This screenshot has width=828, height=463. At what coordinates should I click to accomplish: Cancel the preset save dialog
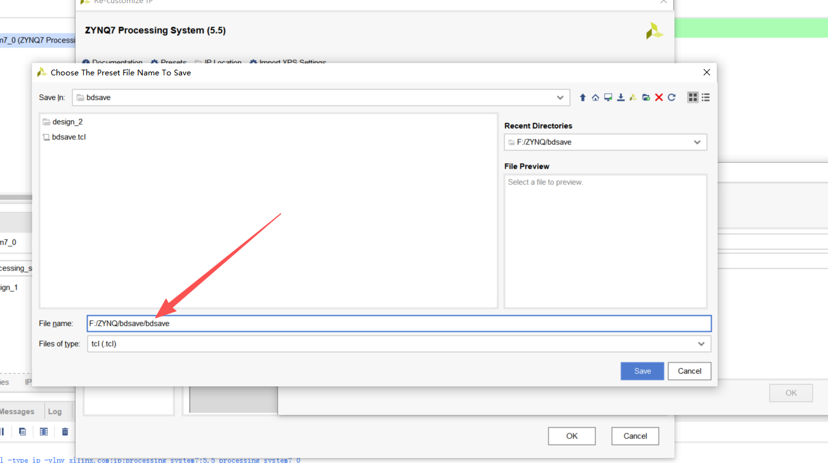click(x=690, y=371)
